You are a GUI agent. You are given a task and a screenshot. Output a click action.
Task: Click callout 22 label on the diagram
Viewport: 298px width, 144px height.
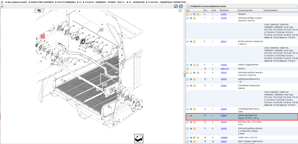click(x=101, y=29)
